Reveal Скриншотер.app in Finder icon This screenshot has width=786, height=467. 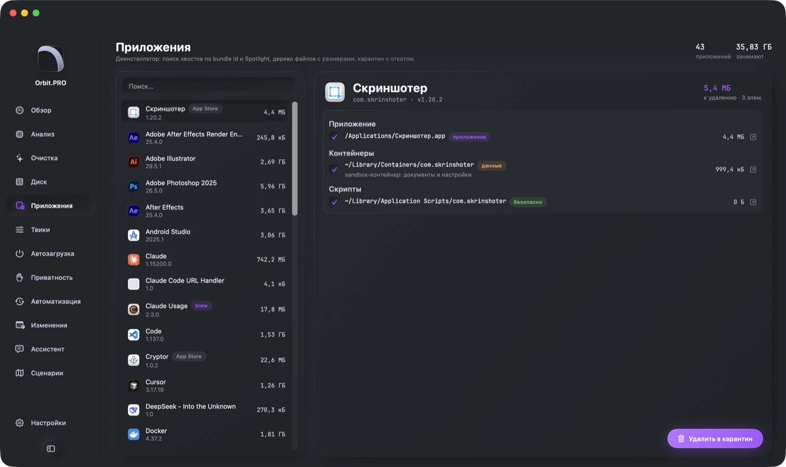[x=753, y=137]
